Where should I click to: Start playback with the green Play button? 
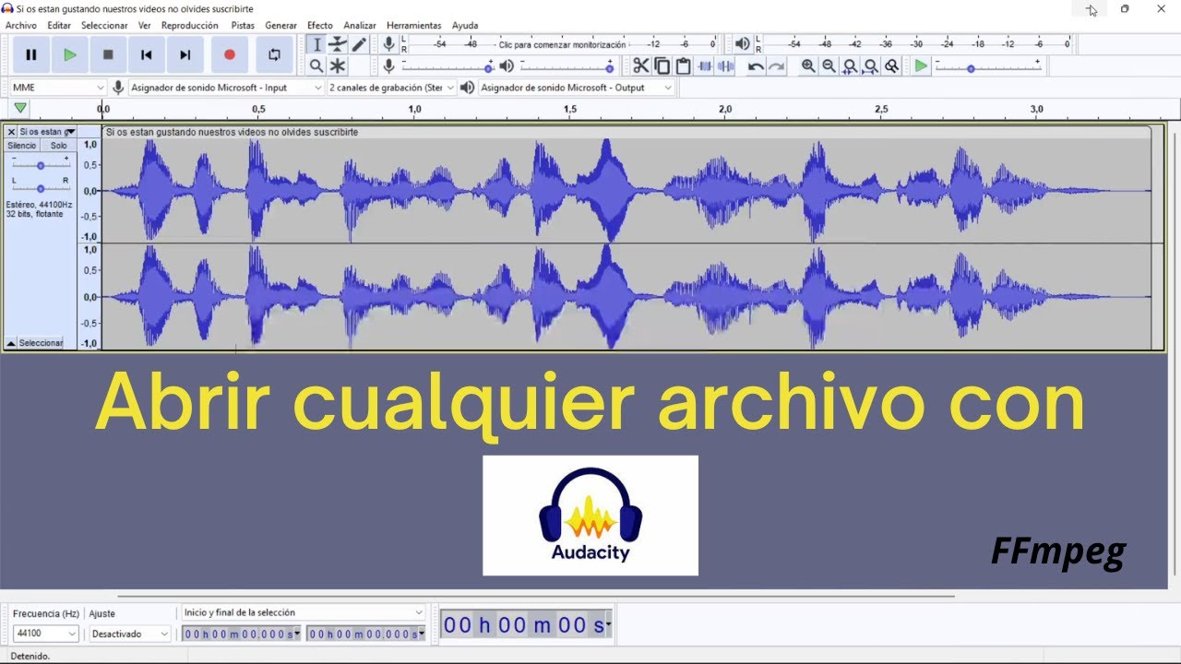[x=69, y=54]
